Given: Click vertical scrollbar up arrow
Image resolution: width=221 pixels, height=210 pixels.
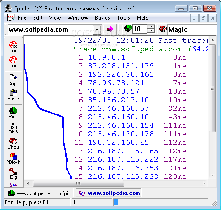Looking at the screenshot, I should [212, 40].
